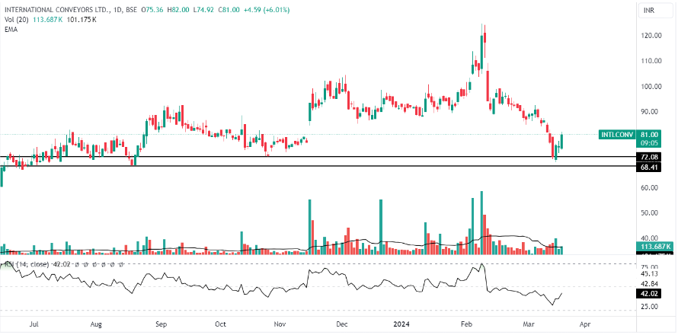Click the February peak candlestick near 120
This screenshot has width=678, height=335.
coord(483,42)
